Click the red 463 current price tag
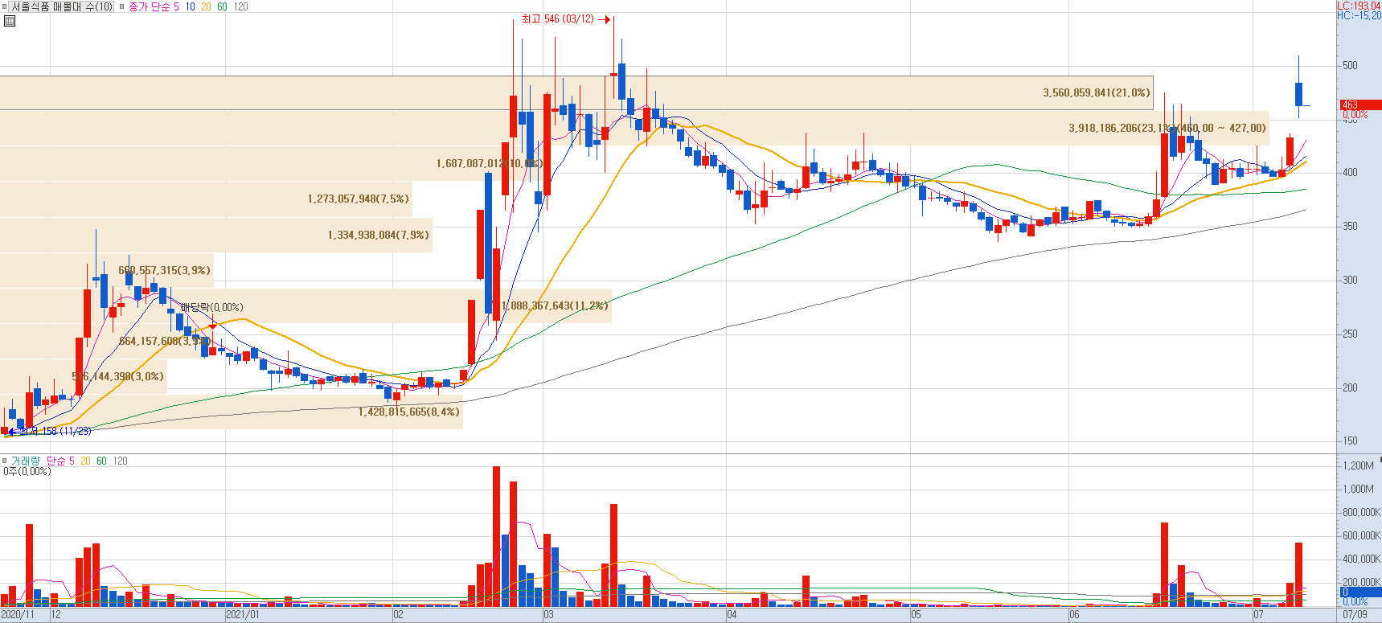Screen dimensions: 1382x623 coord(1360,105)
